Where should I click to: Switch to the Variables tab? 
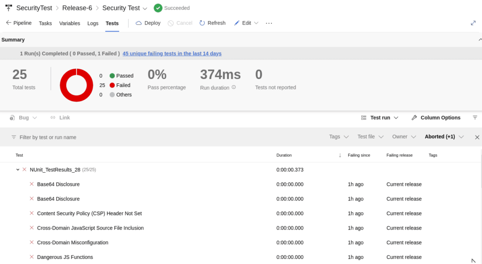70,24
